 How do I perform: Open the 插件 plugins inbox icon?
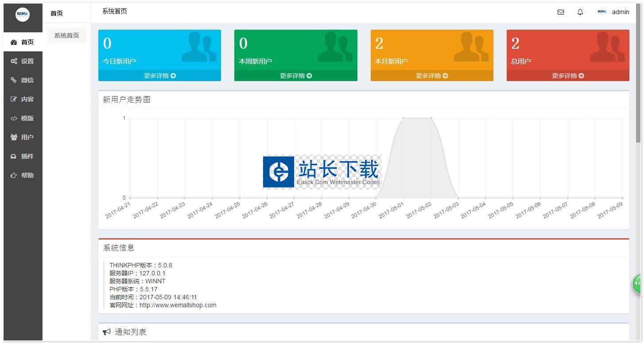(x=14, y=156)
